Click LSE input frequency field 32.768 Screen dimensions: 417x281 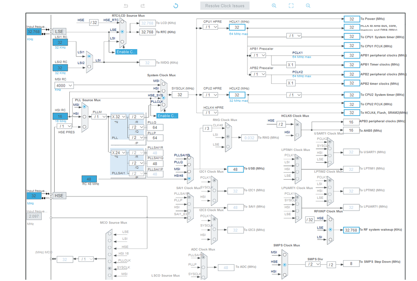point(34,32)
